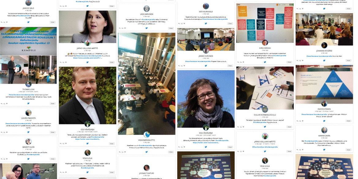Viewport: 358px width, 179px height.
Task: Open cafeteria overhead photo in Vanhempainliitto post
Action: click(147, 84)
